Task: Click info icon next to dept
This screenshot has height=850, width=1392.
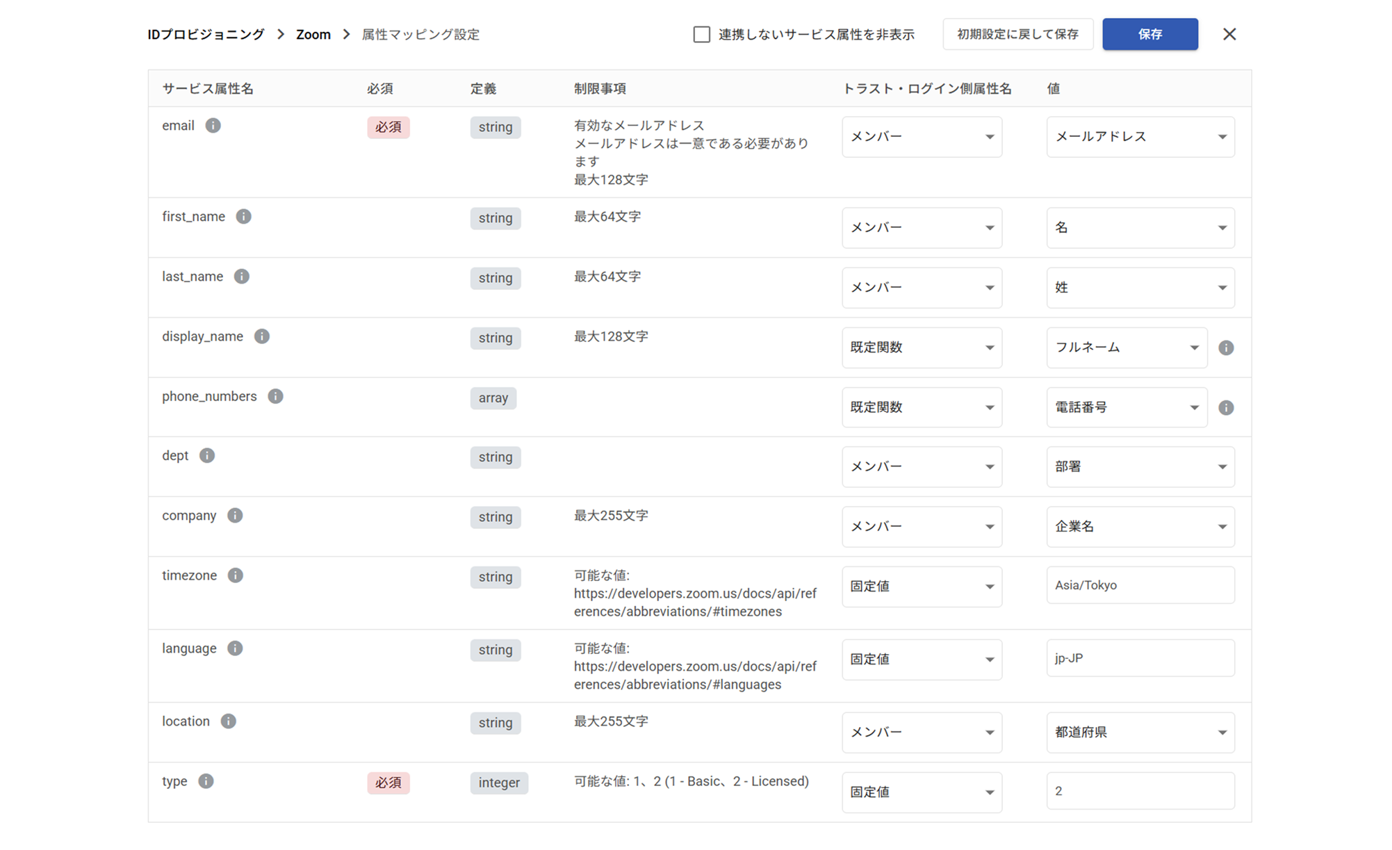Action: coord(207,456)
